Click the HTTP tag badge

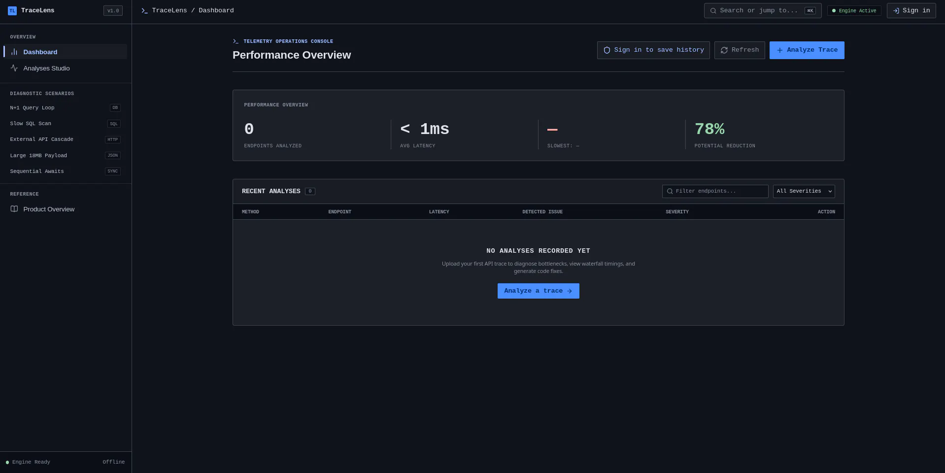pyautogui.click(x=113, y=139)
